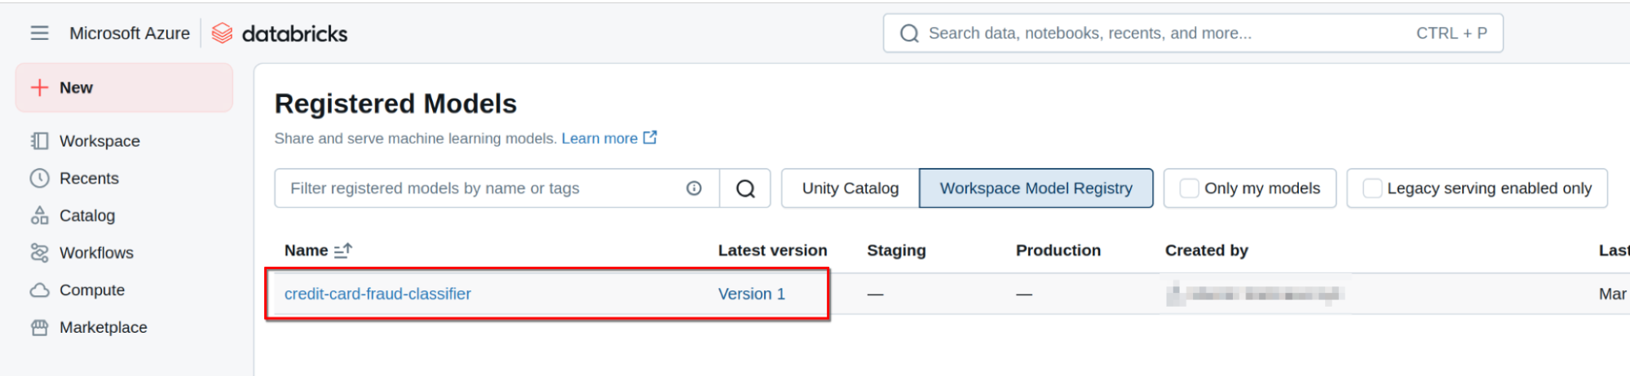The image size is (1630, 376).
Task: Click the Staging dash cell for credit-card-fraud-classifier
Action: (x=875, y=294)
